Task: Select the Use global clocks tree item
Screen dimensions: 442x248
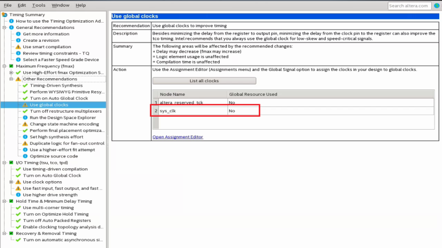Action: pyautogui.click(x=49, y=105)
